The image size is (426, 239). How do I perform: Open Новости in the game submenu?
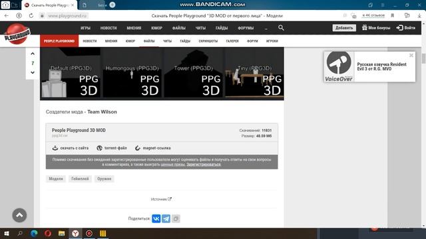(x=90, y=41)
